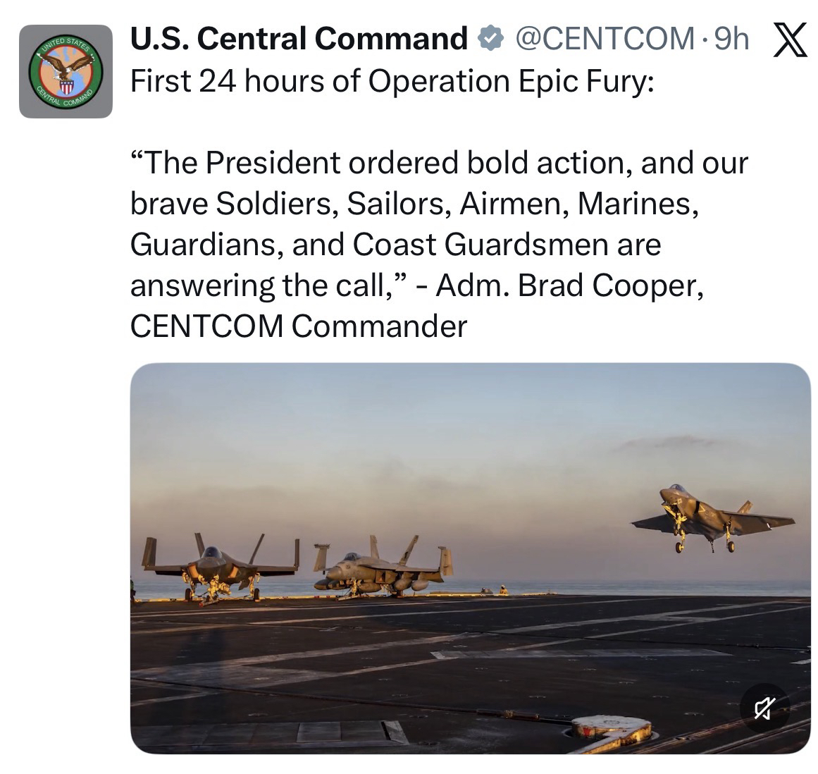Play the aircraft carrier video
This screenshot has width=818, height=774.
click(x=470, y=558)
